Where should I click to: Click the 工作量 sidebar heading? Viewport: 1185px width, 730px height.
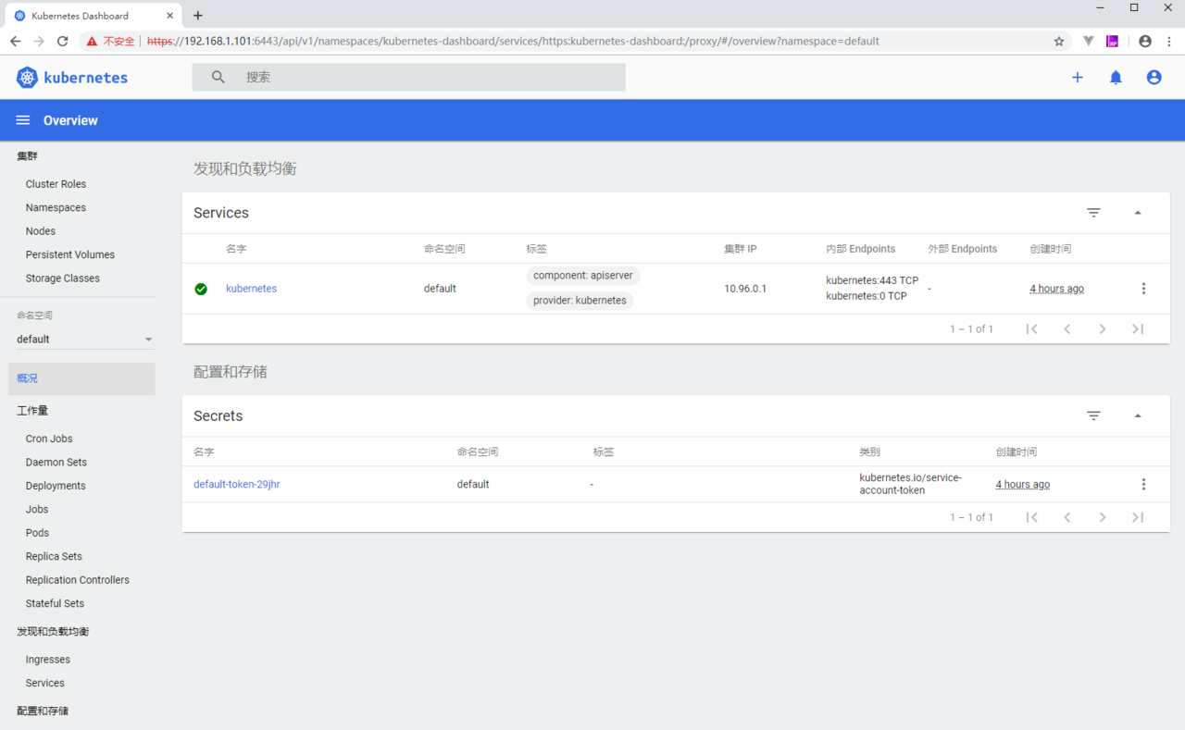click(x=32, y=411)
